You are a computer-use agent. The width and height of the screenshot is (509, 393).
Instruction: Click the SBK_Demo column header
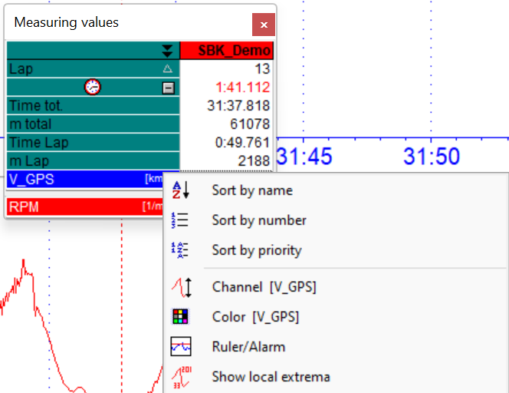pyautogui.click(x=227, y=51)
